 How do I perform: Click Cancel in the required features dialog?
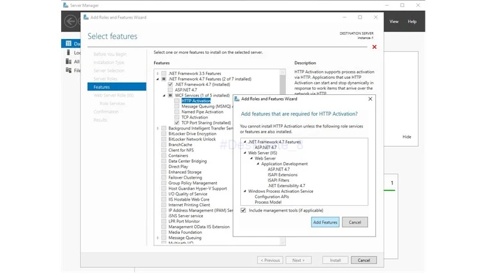coord(355,222)
